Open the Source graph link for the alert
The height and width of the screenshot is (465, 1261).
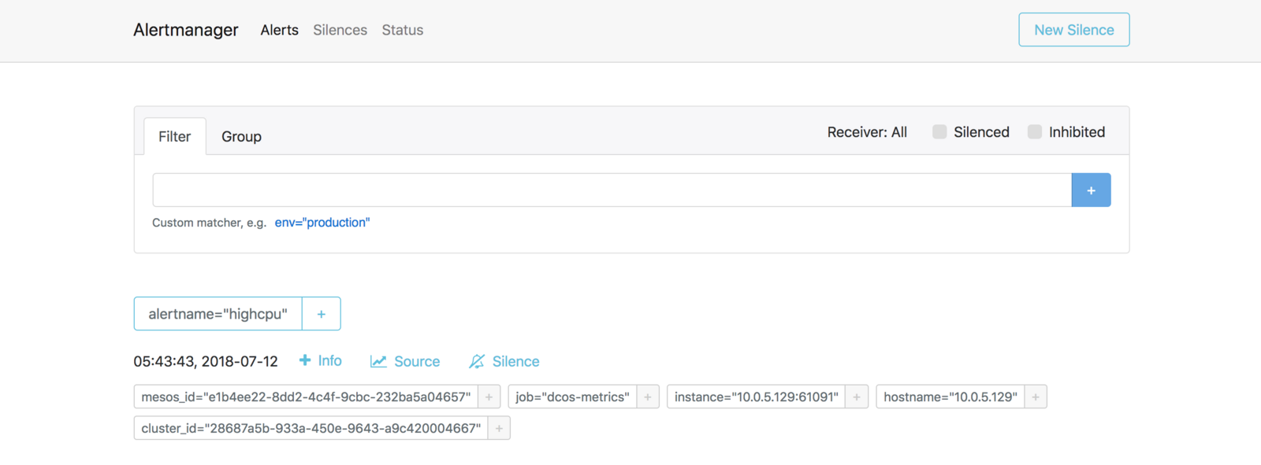405,362
